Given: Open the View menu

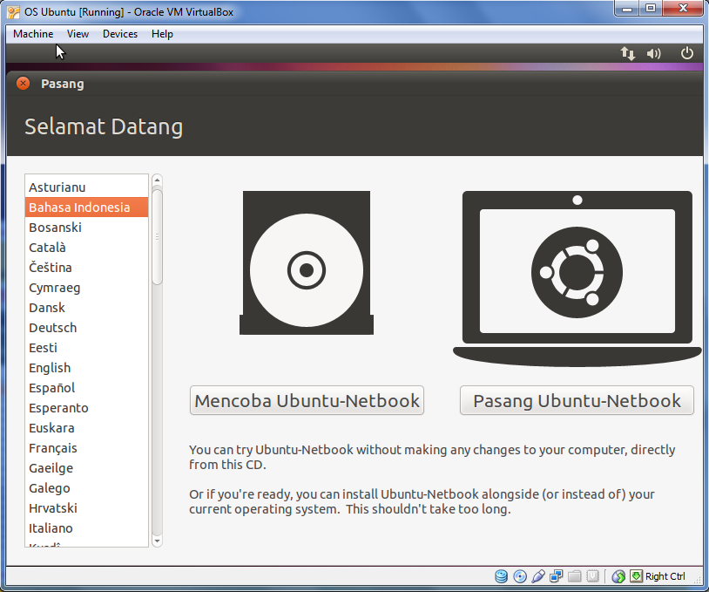Looking at the screenshot, I should point(78,34).
